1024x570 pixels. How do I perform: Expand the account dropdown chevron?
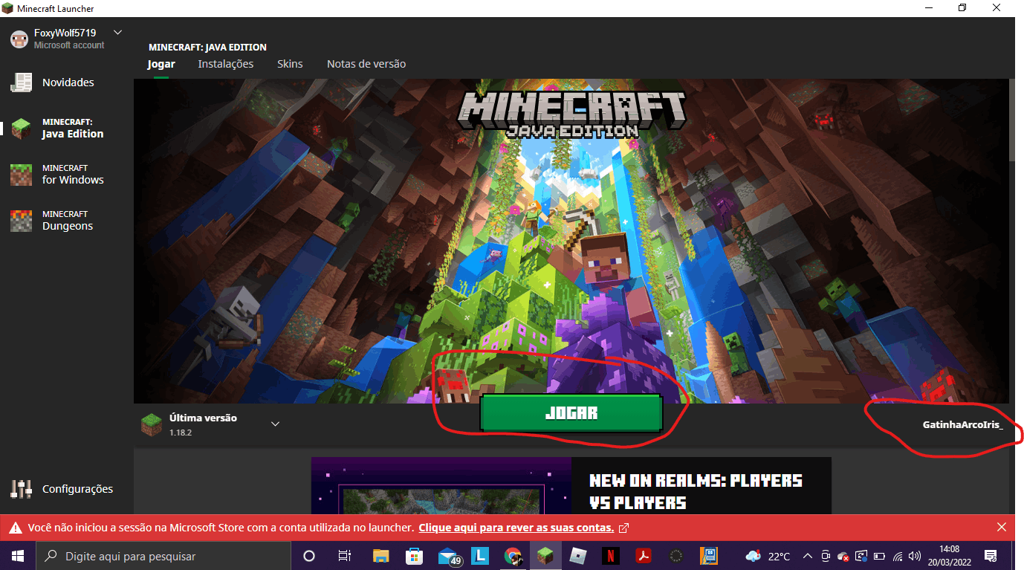(117, 33)
